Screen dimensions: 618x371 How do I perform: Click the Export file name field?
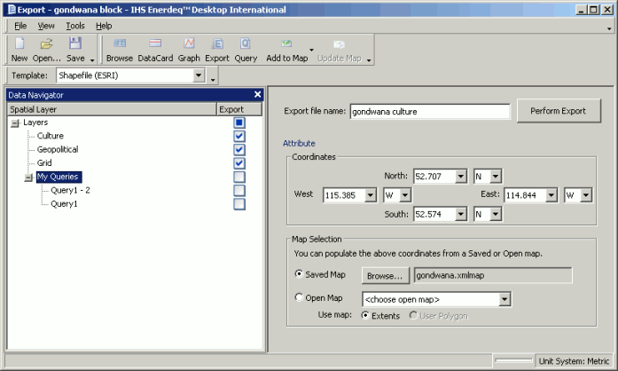click(x=429, y=112)
